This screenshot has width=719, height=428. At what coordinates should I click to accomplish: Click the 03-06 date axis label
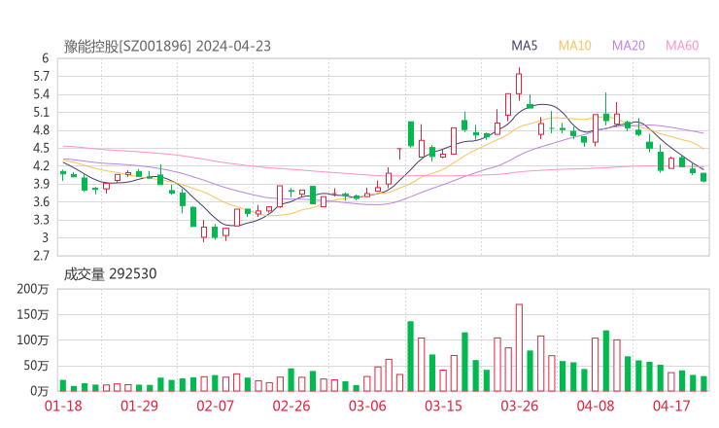(367, 406)
